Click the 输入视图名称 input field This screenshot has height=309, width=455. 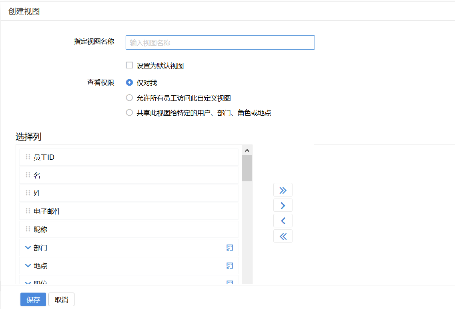tap(220, 42)
